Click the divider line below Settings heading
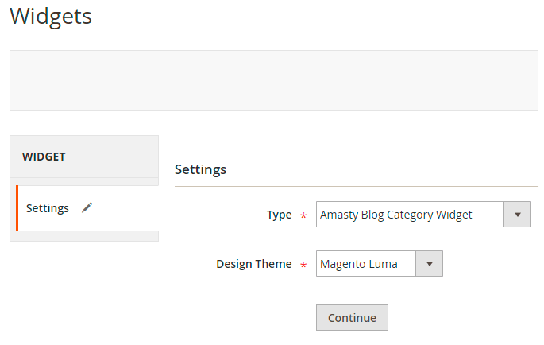Viewport: 544px width, 345px height. (x=356, y=186)
